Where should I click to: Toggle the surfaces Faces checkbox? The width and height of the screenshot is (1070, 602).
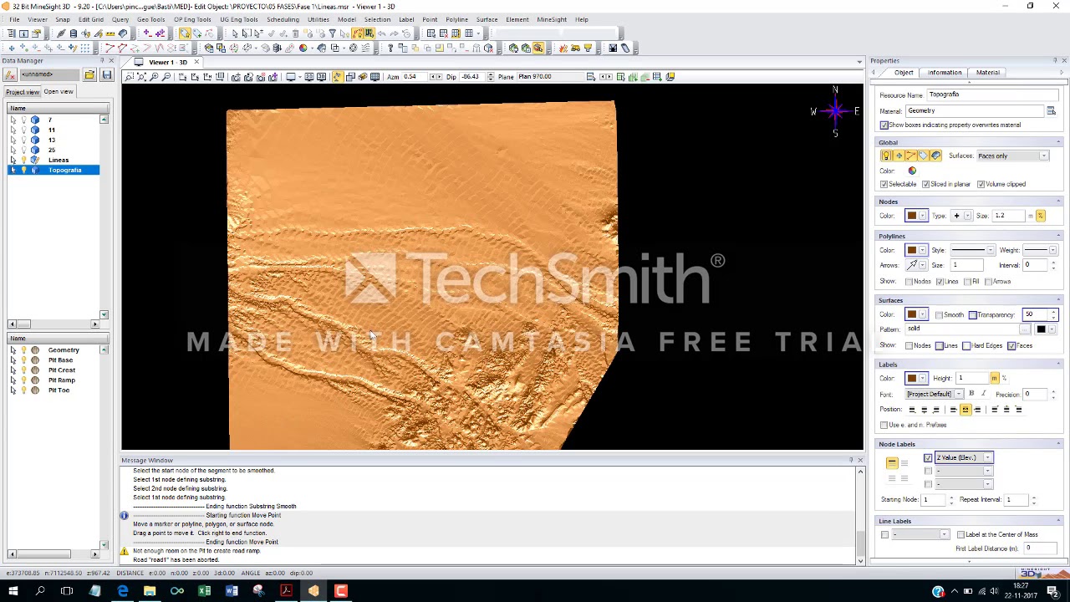(1011, 345)
